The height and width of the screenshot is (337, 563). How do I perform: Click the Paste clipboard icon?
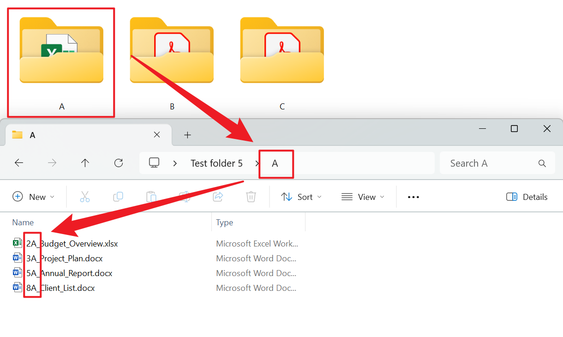pyautogui.click(x=151, y=197)
